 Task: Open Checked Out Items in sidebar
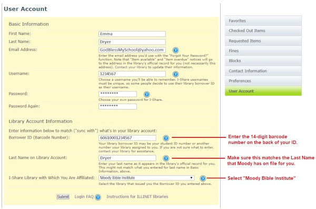[263, 31]
